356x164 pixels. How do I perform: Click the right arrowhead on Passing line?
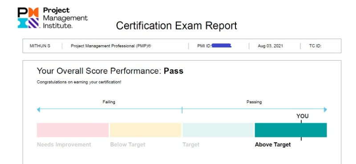[x=325, y=110]
